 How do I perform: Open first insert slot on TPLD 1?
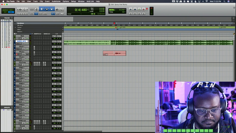(34, 47)
